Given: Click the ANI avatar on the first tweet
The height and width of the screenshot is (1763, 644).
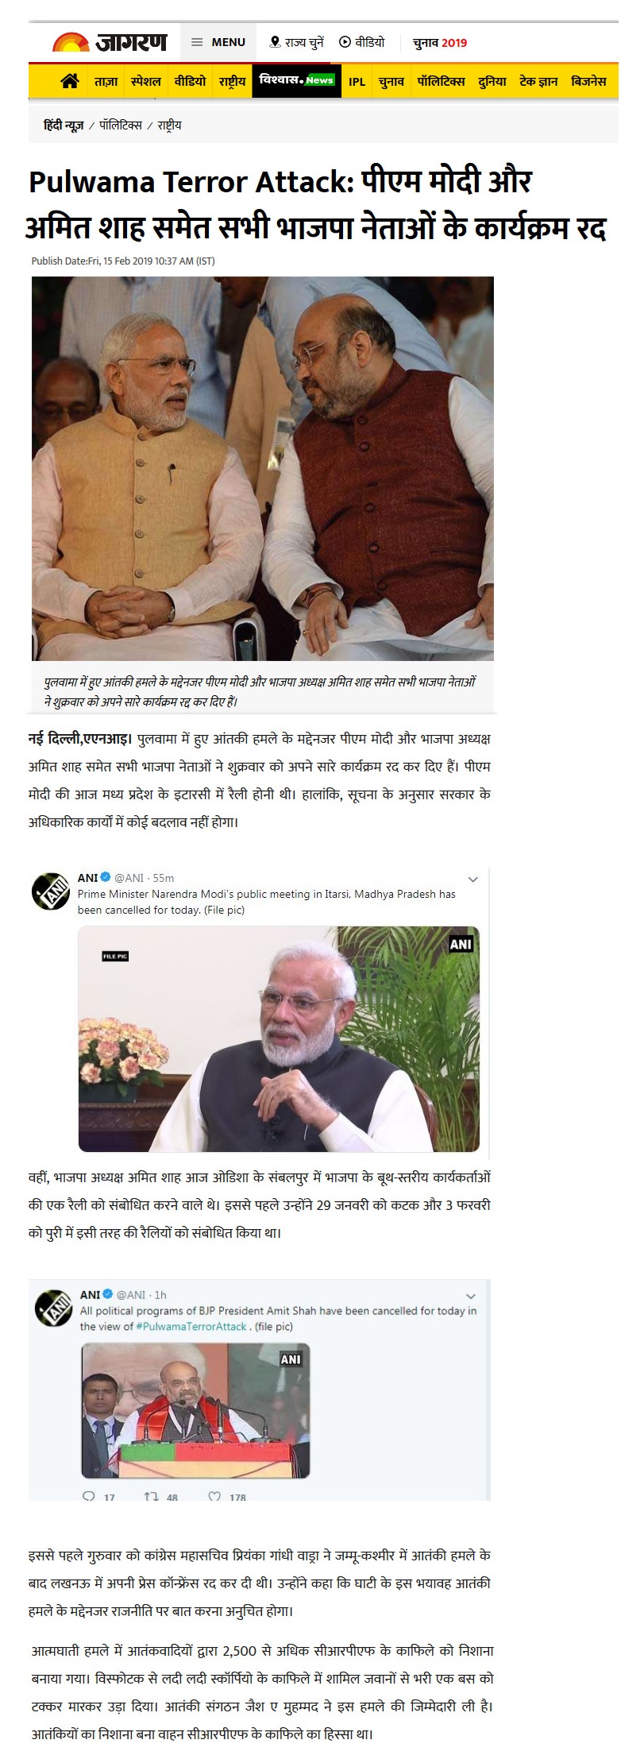Looking at the screenshot, I should (51, 891).
